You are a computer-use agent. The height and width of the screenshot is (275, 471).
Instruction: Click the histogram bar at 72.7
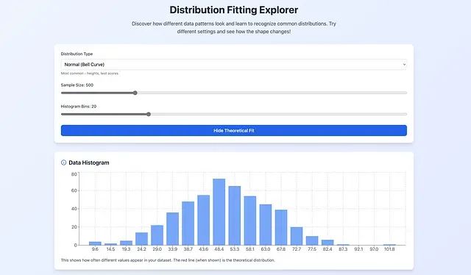click(297, 236)
